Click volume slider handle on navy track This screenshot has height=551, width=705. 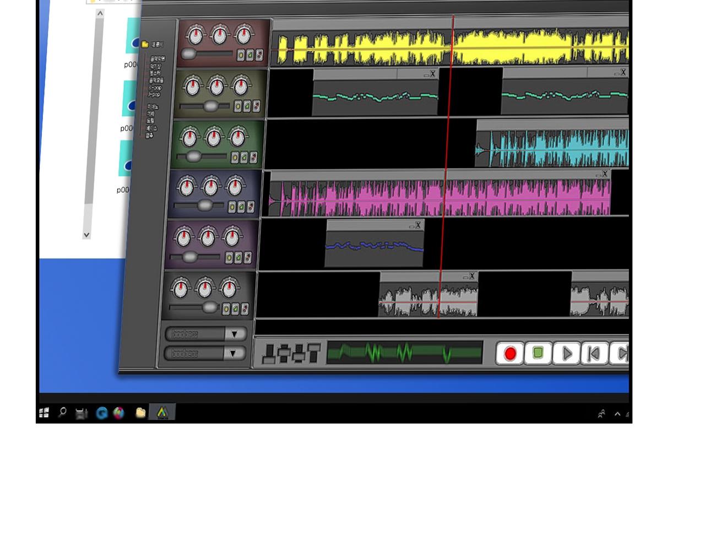tap(204, 206)
